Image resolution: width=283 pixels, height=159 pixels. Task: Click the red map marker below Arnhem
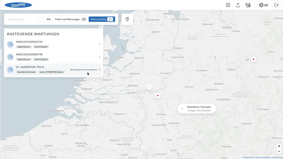point(158,96)
